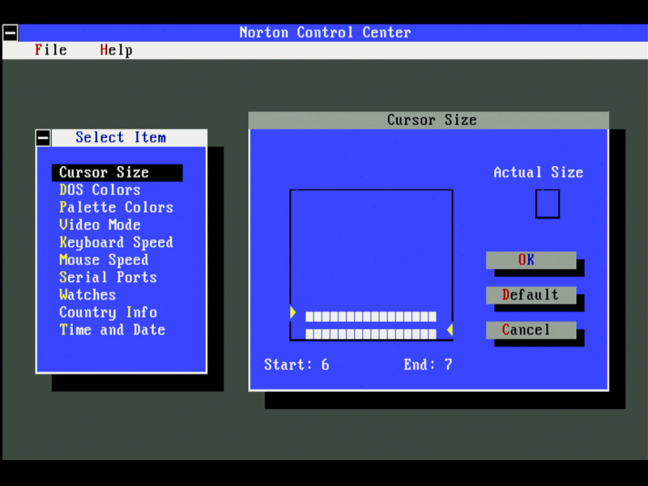Open Serial Ports settings

point(109,278)
